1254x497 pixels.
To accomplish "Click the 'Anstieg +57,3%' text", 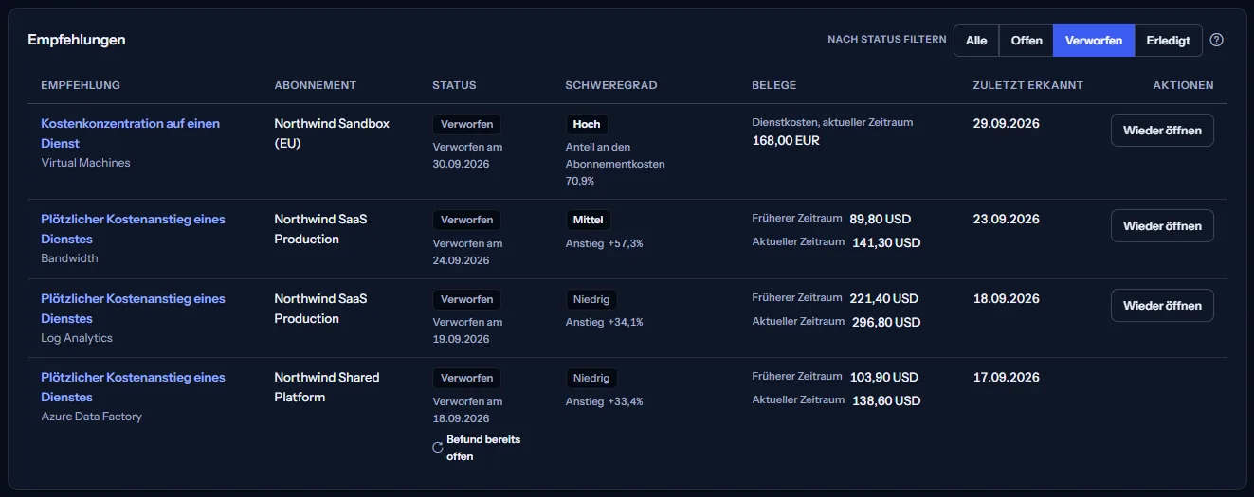I will point(604,243).
